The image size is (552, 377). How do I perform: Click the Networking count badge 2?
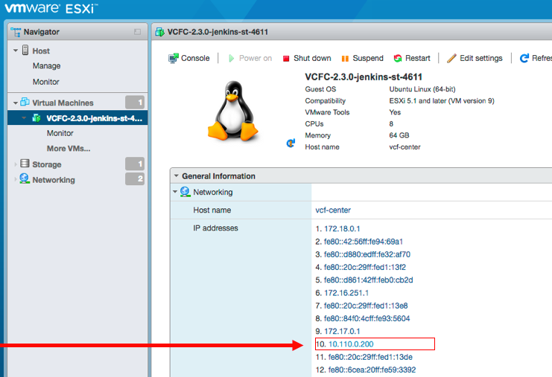click(135, 178)
